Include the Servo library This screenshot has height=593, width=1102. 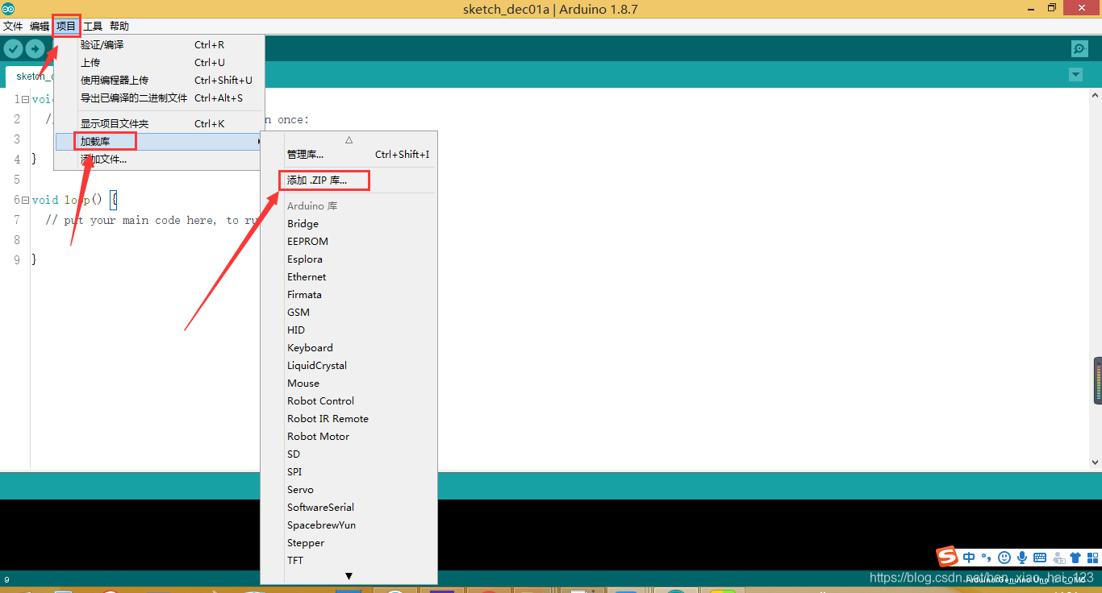tap(349, 490)
